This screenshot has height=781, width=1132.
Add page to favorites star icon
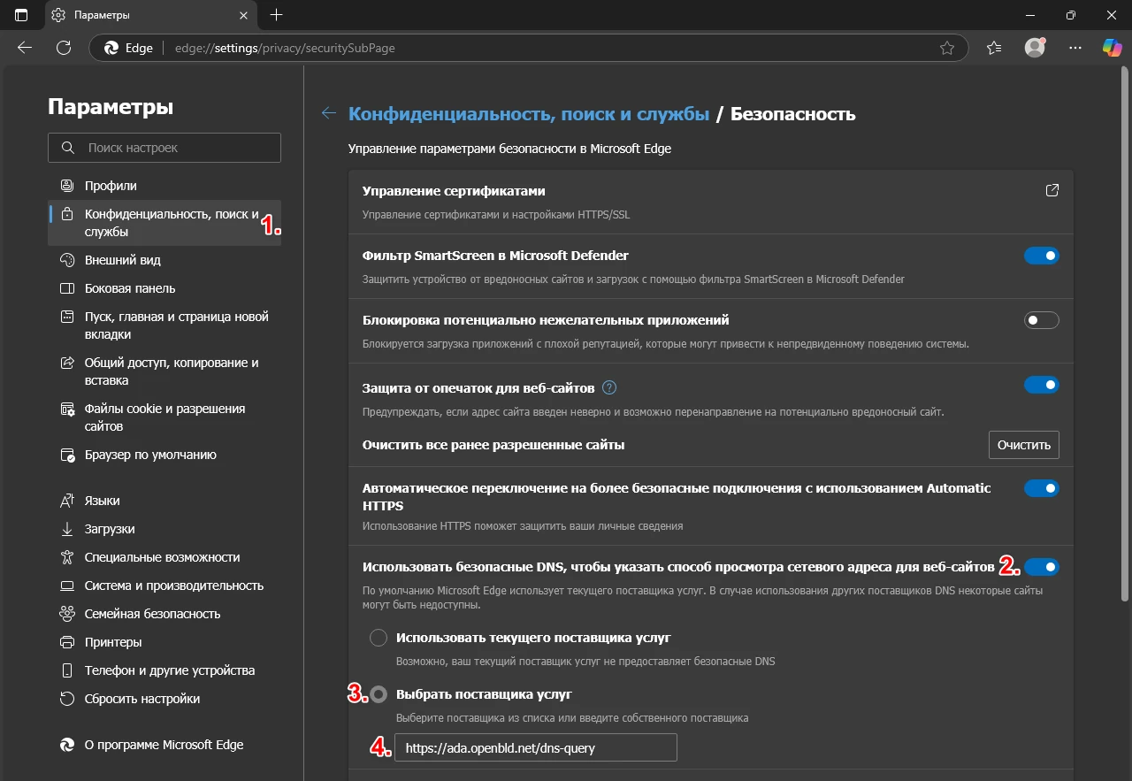click(947, 48)
